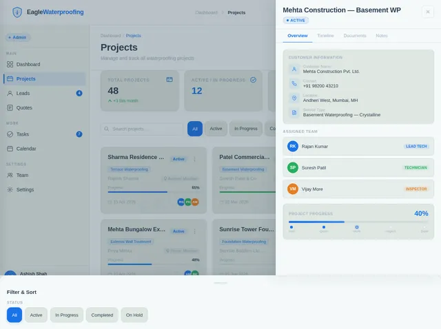Click the phone contact icon
The width and height of the screenshot is (441, 329).
coord(294,83)
